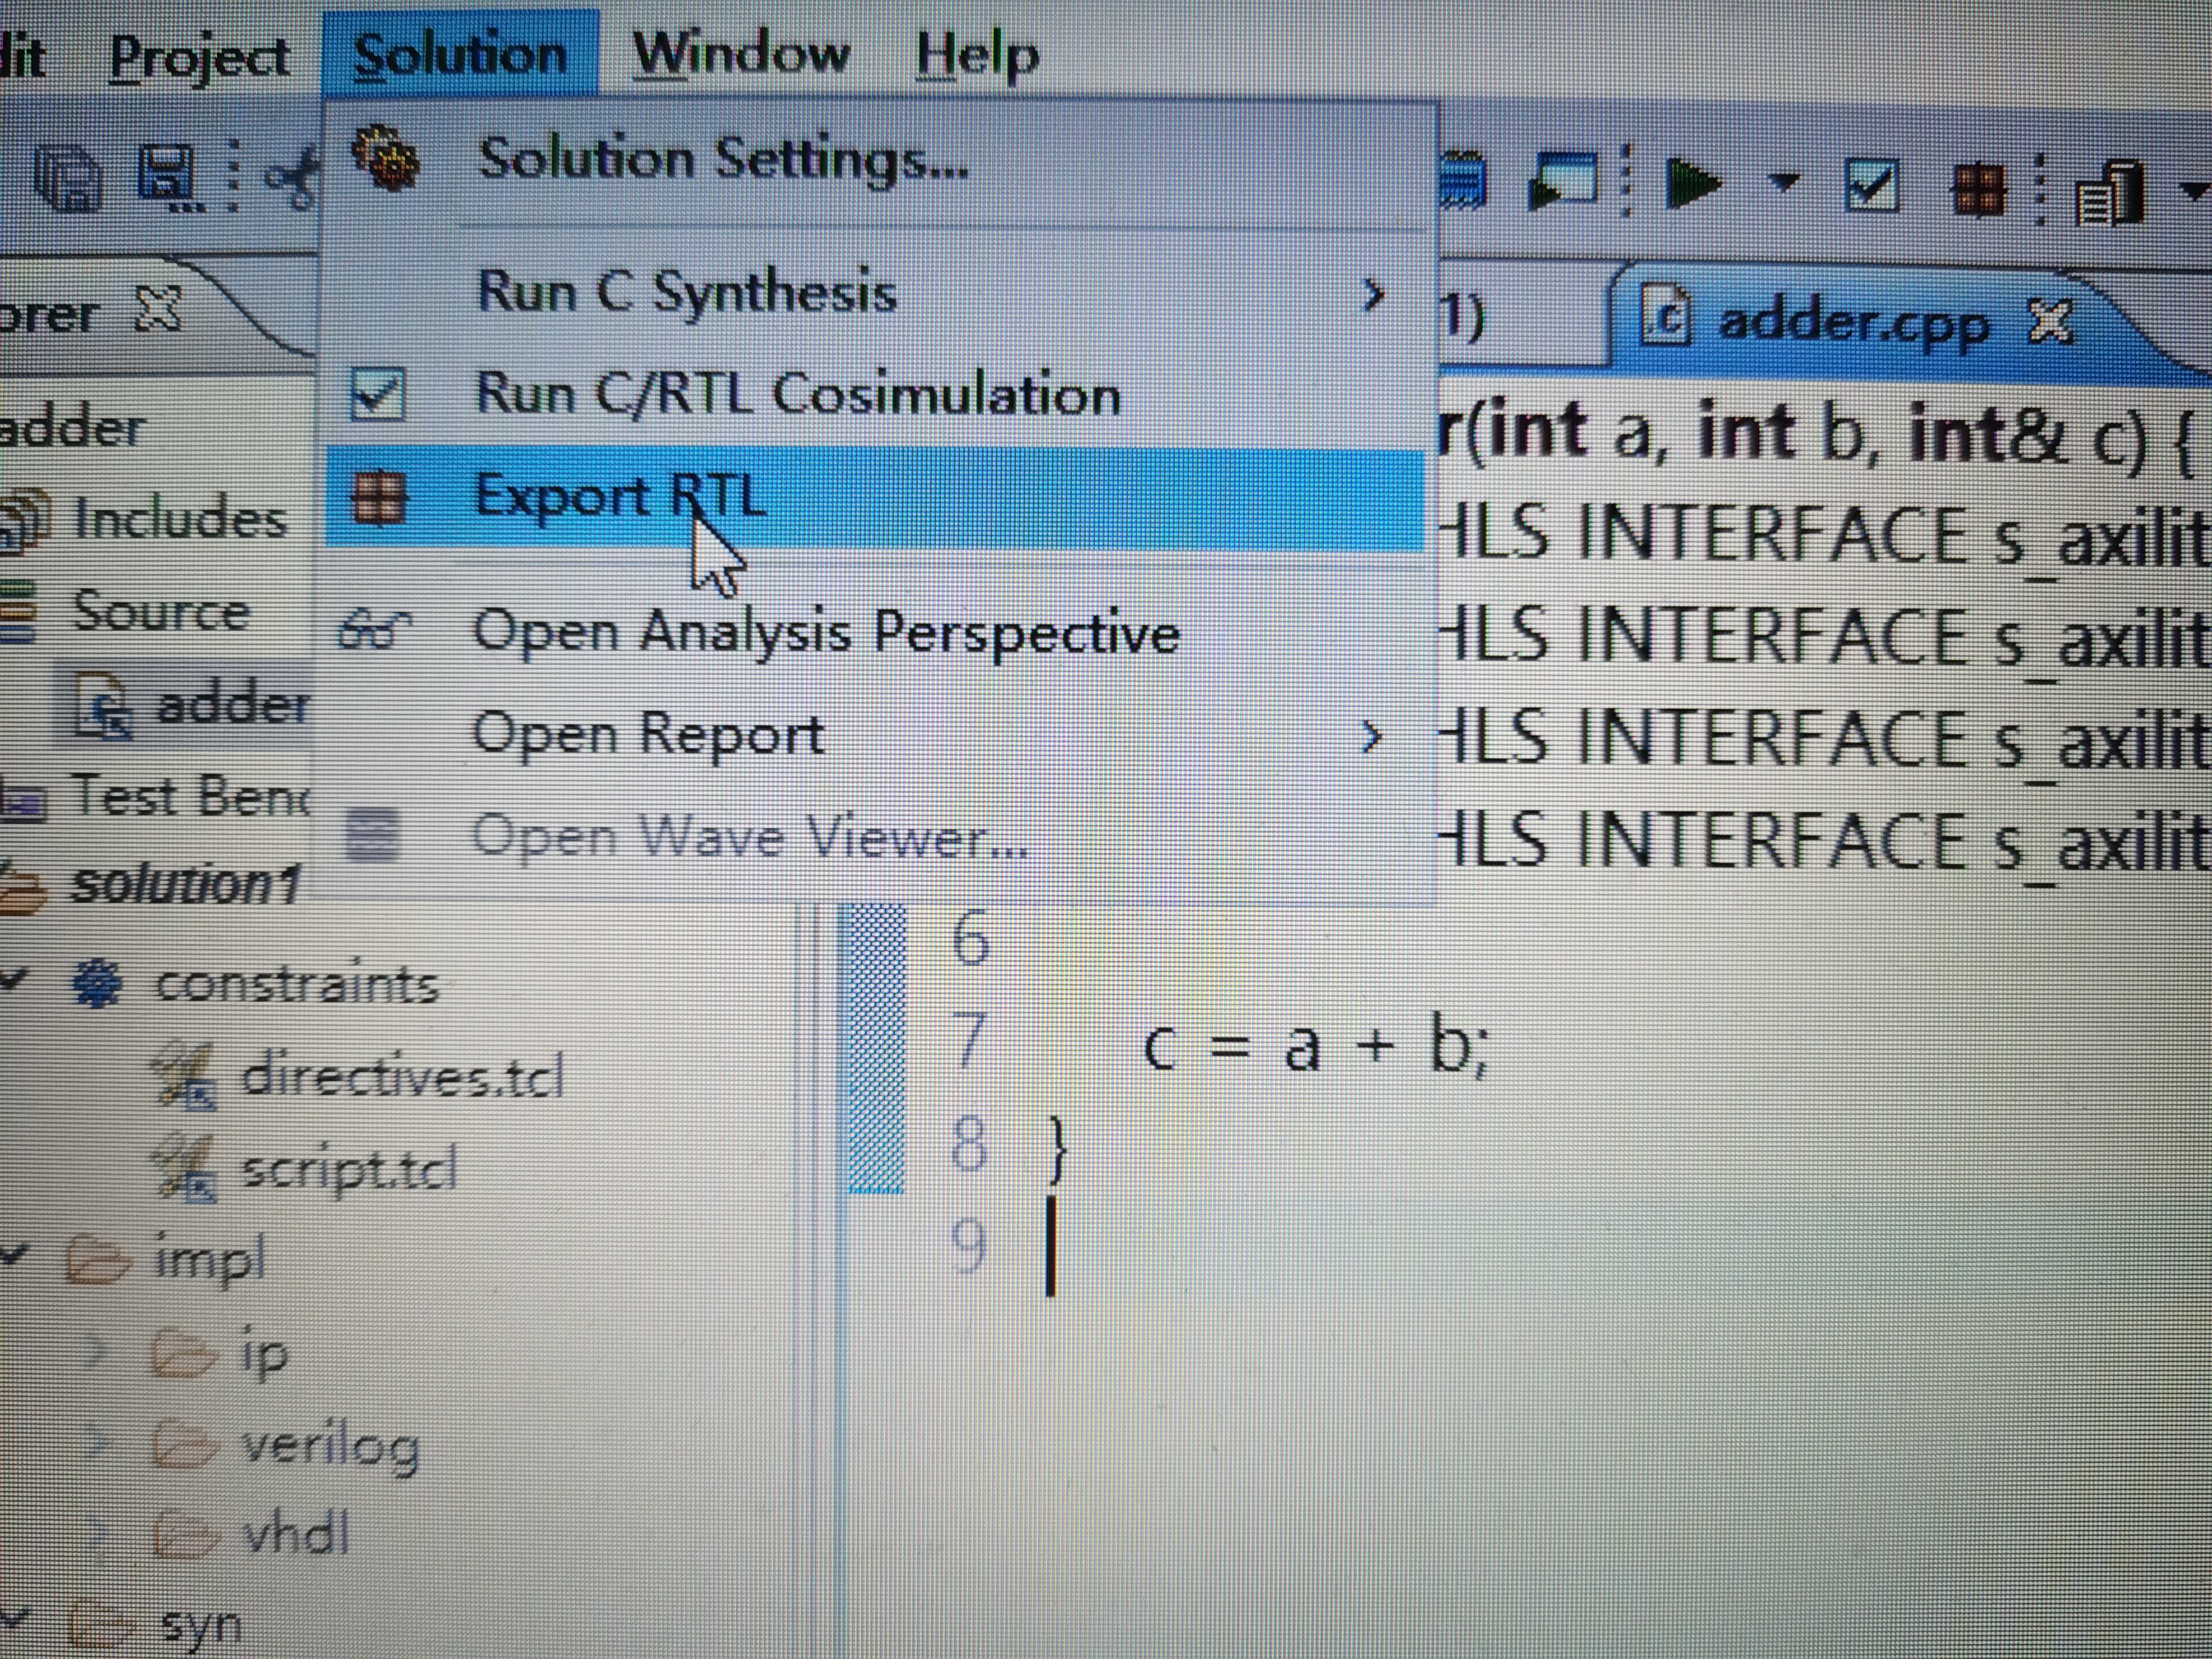Select the vhdl folder
Viewport: 2212px width, 1659px height.
coord(296,1533)
